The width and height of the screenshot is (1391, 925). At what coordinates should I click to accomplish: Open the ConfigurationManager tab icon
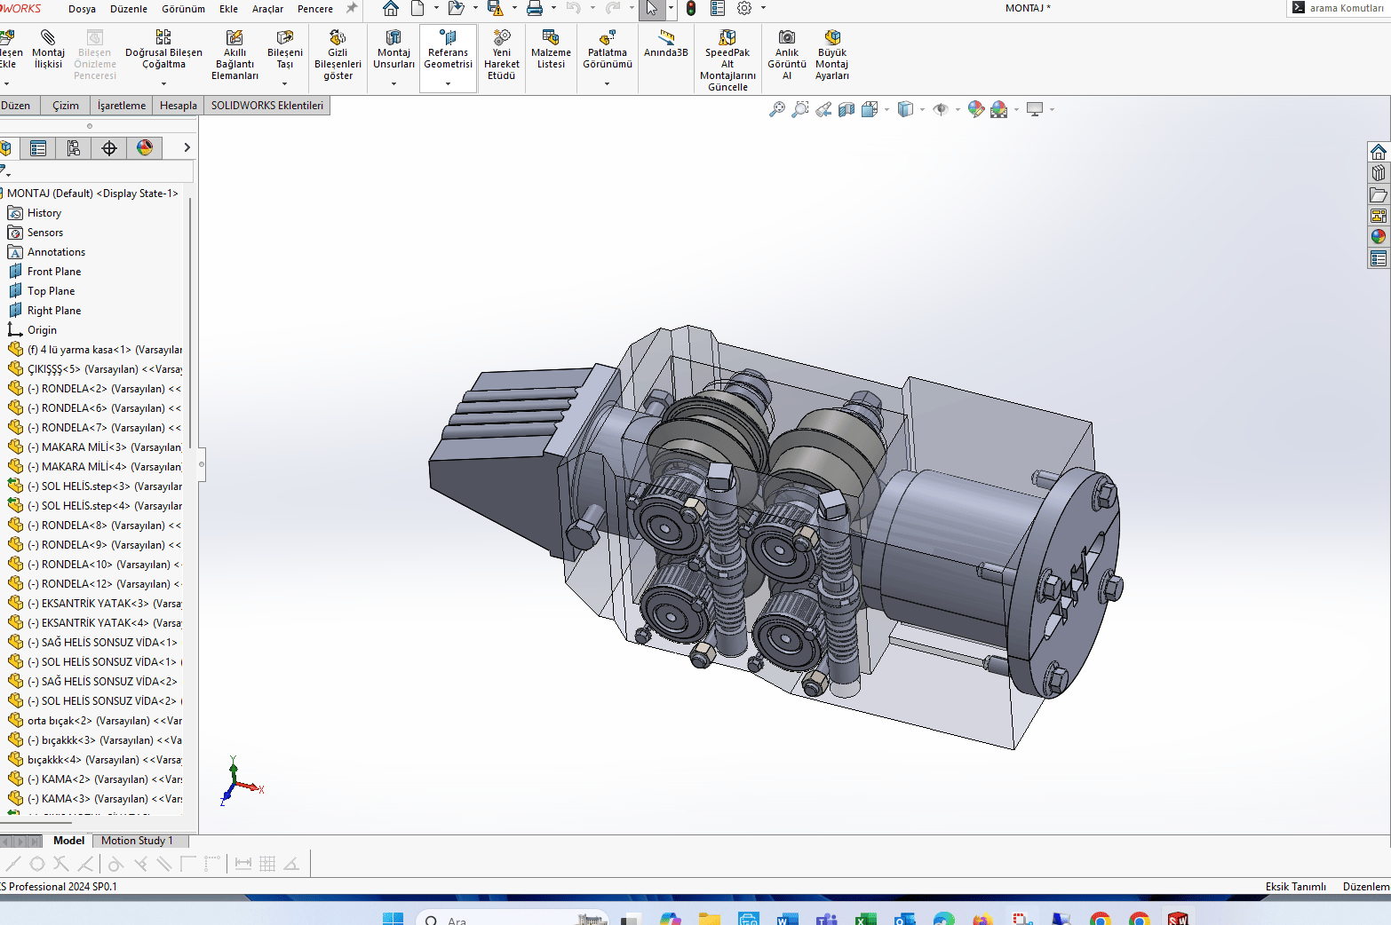point(74,148)
